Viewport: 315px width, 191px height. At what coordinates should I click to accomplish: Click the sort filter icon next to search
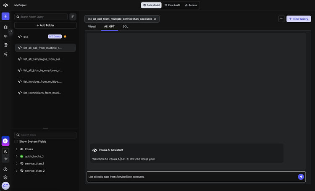73,17
